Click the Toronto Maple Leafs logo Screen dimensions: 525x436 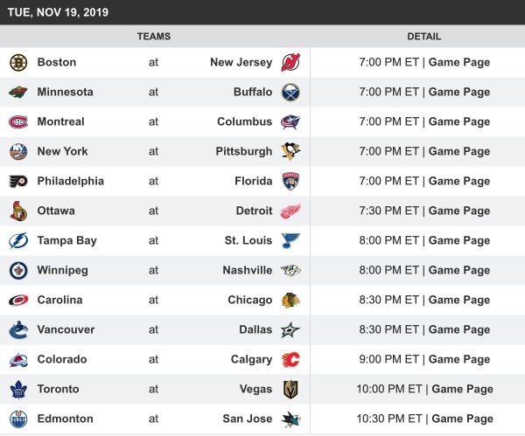point(18,390)
